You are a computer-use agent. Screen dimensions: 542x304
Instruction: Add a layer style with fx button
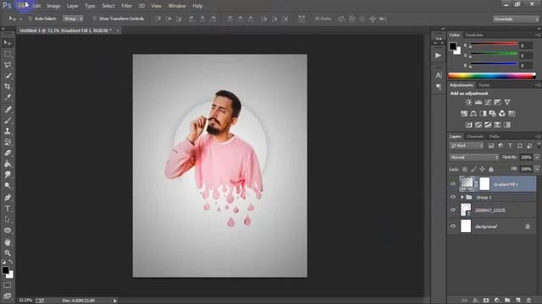pos(475,301)
